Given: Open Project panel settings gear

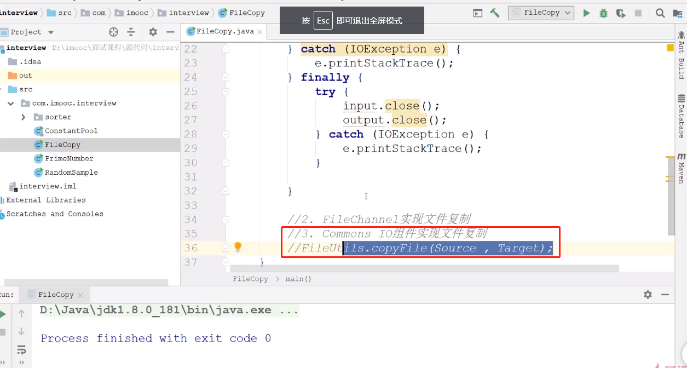Looking at the screenshot, I should point(153,32).
